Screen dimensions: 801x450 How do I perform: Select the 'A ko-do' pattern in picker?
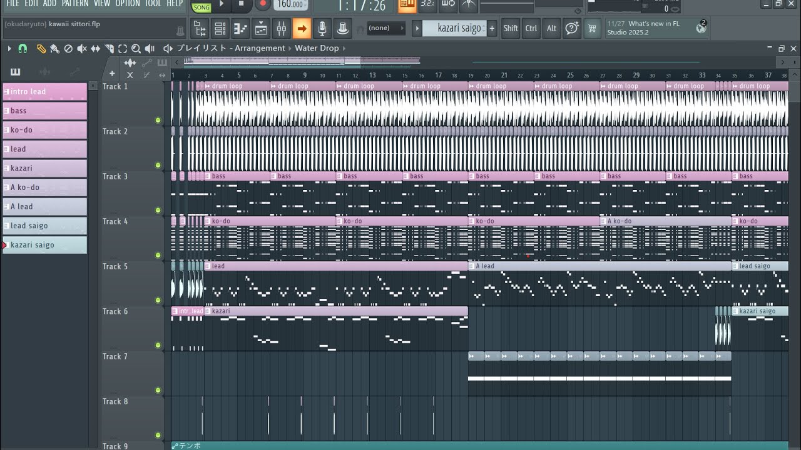tap(44, 187)
